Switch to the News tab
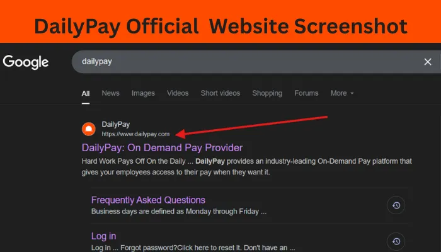Image resolution: width=441 pixels, height=252 pixels. [110, 93]
